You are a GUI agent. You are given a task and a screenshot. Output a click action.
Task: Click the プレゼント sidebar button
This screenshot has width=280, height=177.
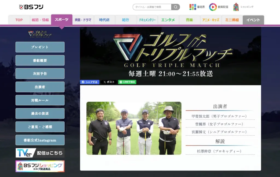coord(40,47)
